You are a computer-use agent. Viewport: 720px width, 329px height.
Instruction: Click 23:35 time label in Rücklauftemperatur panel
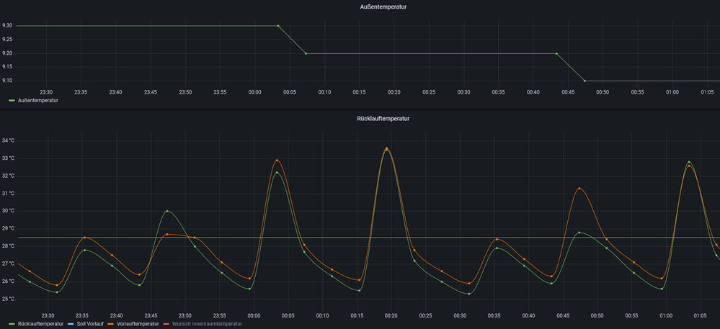coord(82,316)
